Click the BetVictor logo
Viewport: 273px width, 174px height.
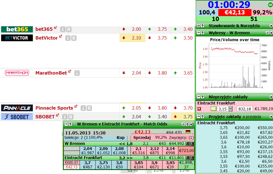click(x=17, y=38)
